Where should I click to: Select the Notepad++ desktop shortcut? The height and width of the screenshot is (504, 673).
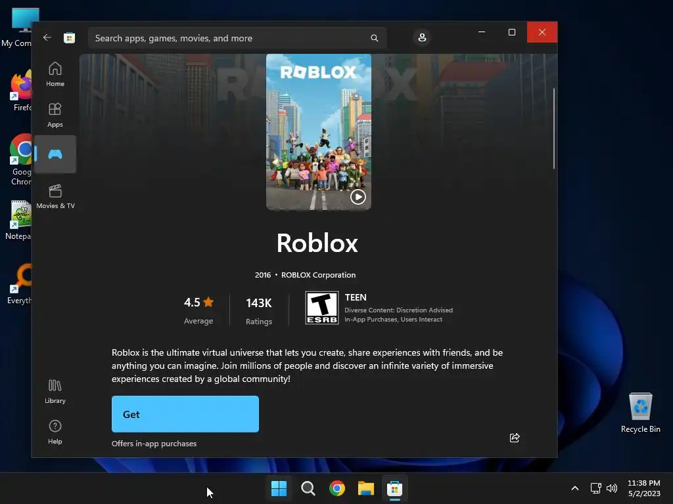tap(19, 220)
